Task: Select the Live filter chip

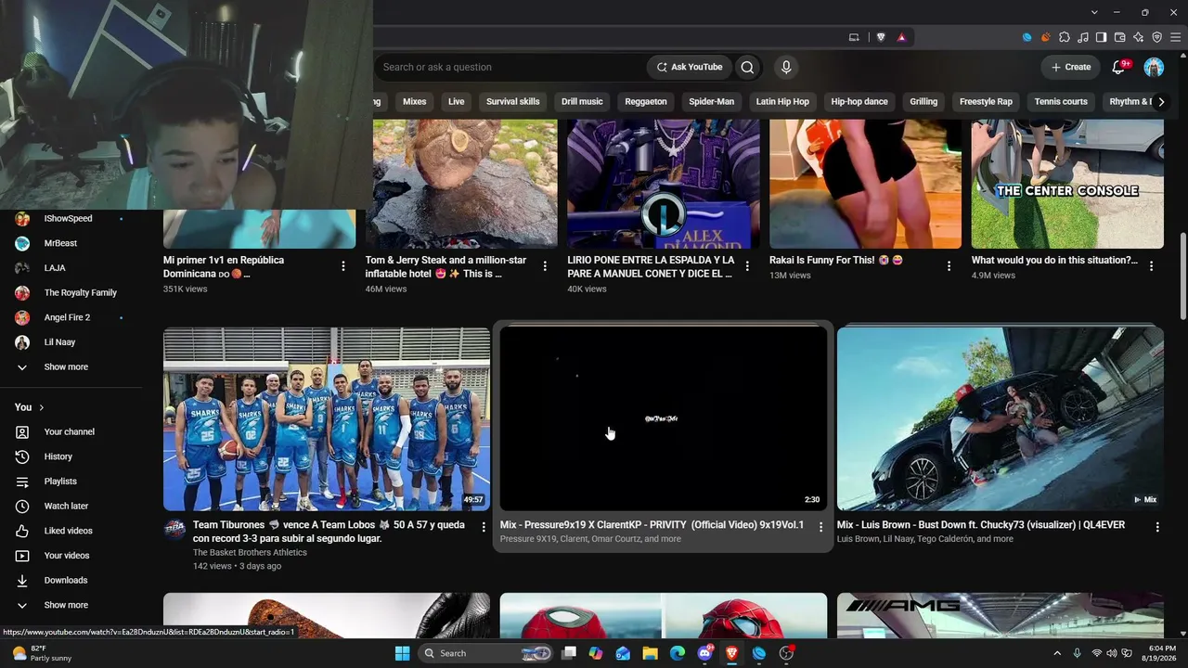Action: 456,102
